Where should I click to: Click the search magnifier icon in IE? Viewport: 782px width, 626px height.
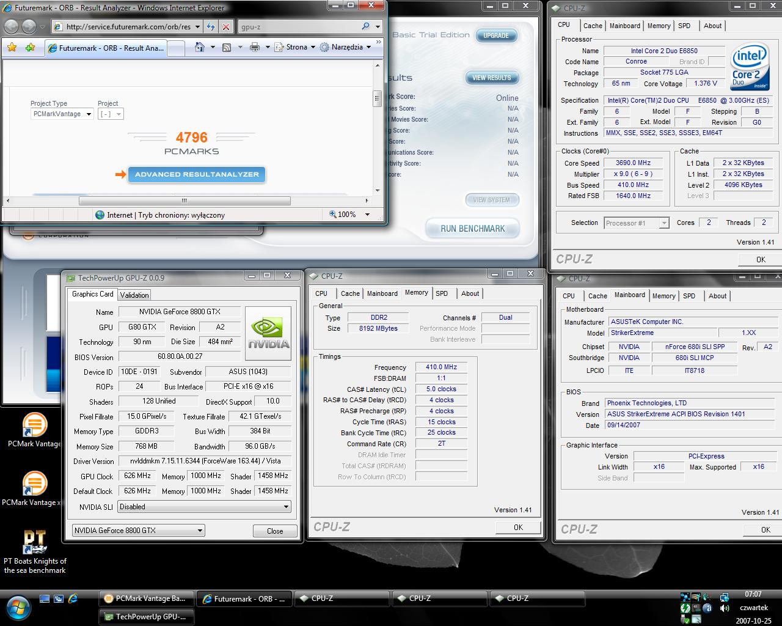365,26
